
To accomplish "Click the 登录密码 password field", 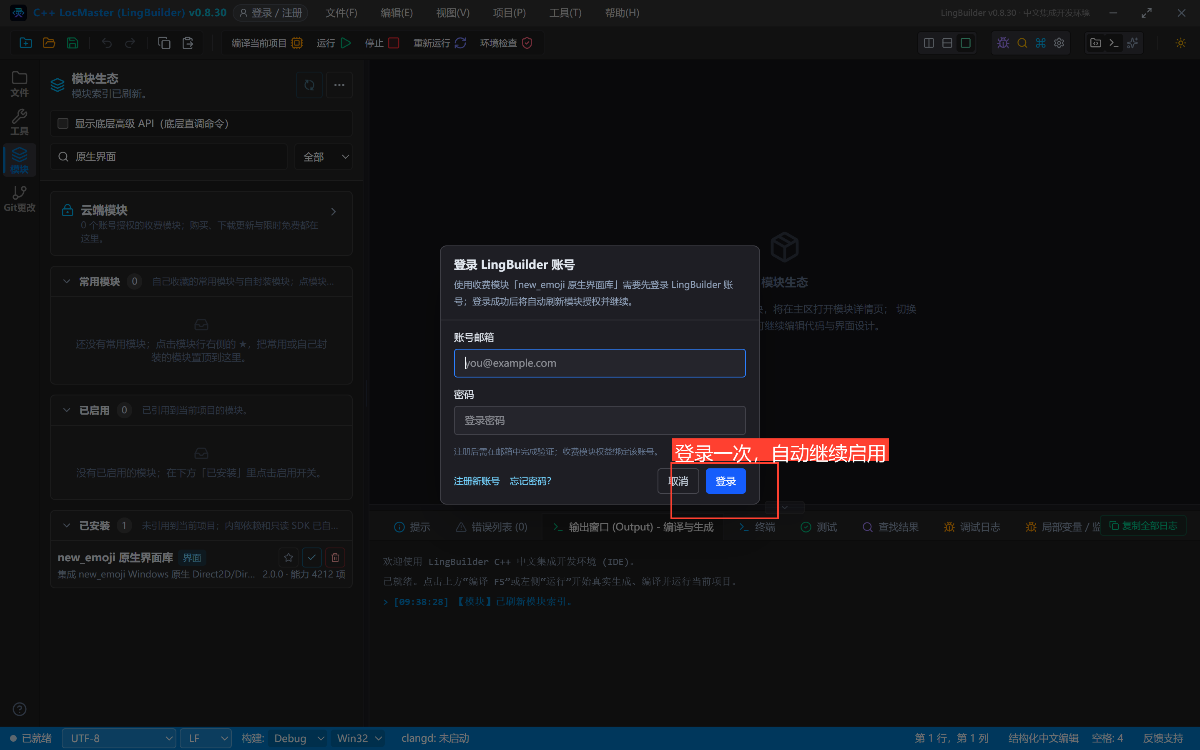I will 600,421.
